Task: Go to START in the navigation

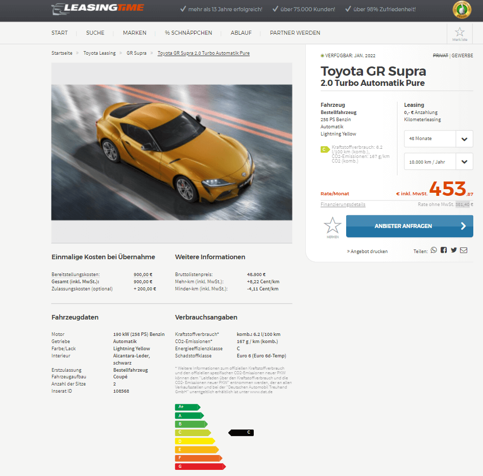Action: pos(59,33)
